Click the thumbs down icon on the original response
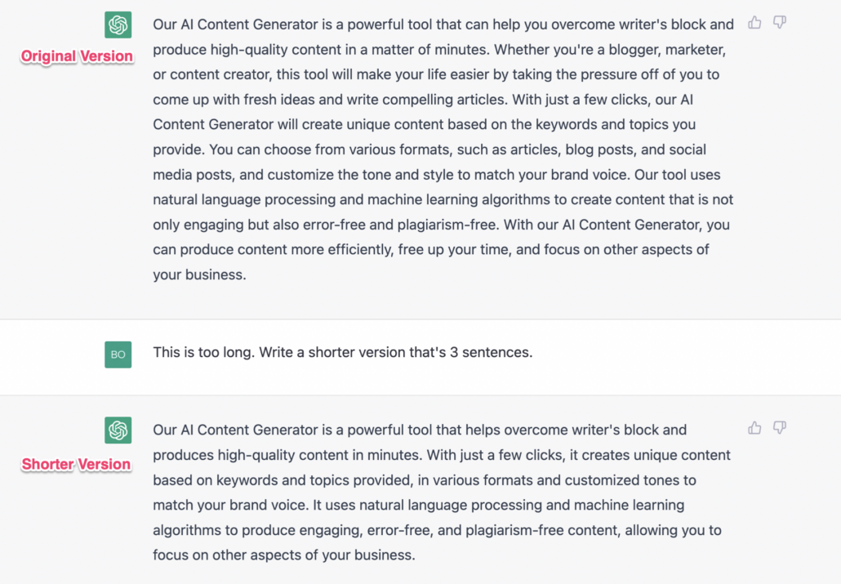 pos(779,24)
